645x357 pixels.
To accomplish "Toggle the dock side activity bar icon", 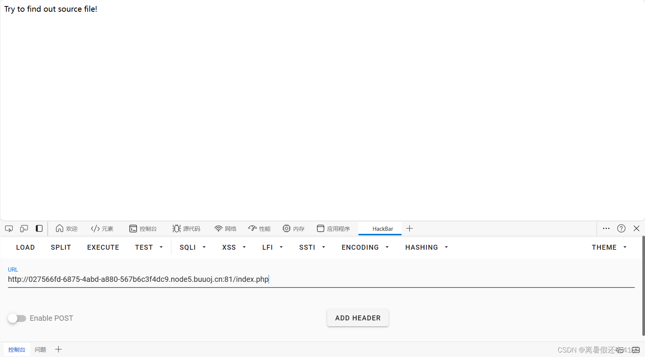I will pos(39,229).
